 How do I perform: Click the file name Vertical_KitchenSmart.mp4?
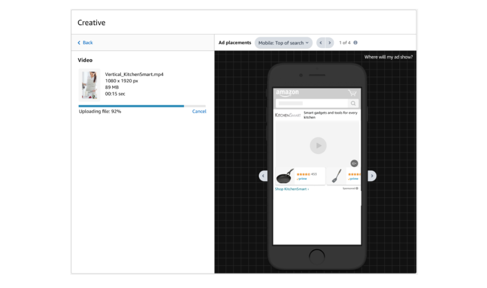click(134, 74)
